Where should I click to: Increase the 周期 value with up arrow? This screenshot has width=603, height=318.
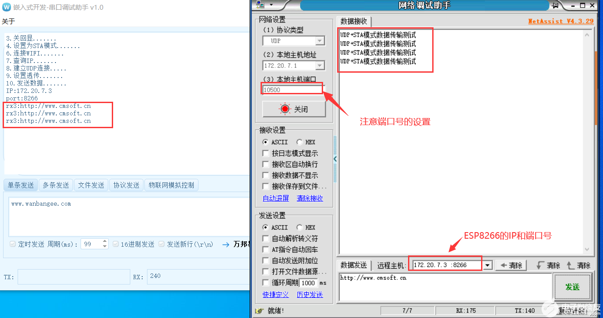pyautogui.click(x=105, y=241)
